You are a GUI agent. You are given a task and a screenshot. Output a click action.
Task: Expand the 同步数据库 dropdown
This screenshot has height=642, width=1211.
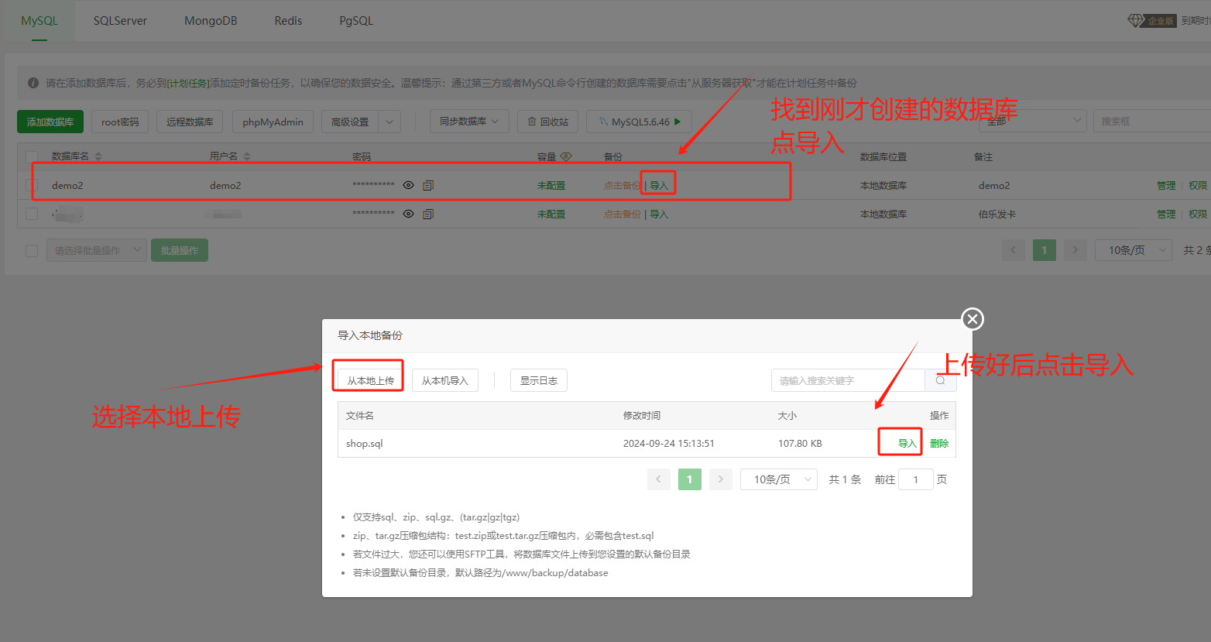tap(469, 122)
